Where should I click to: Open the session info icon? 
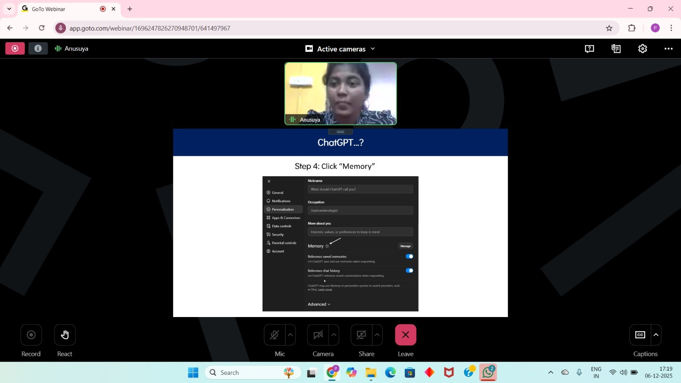[x=38, y=49]
